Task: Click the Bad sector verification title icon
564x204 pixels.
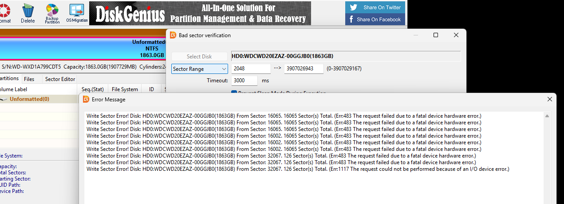Action: [x=173, y=35]
